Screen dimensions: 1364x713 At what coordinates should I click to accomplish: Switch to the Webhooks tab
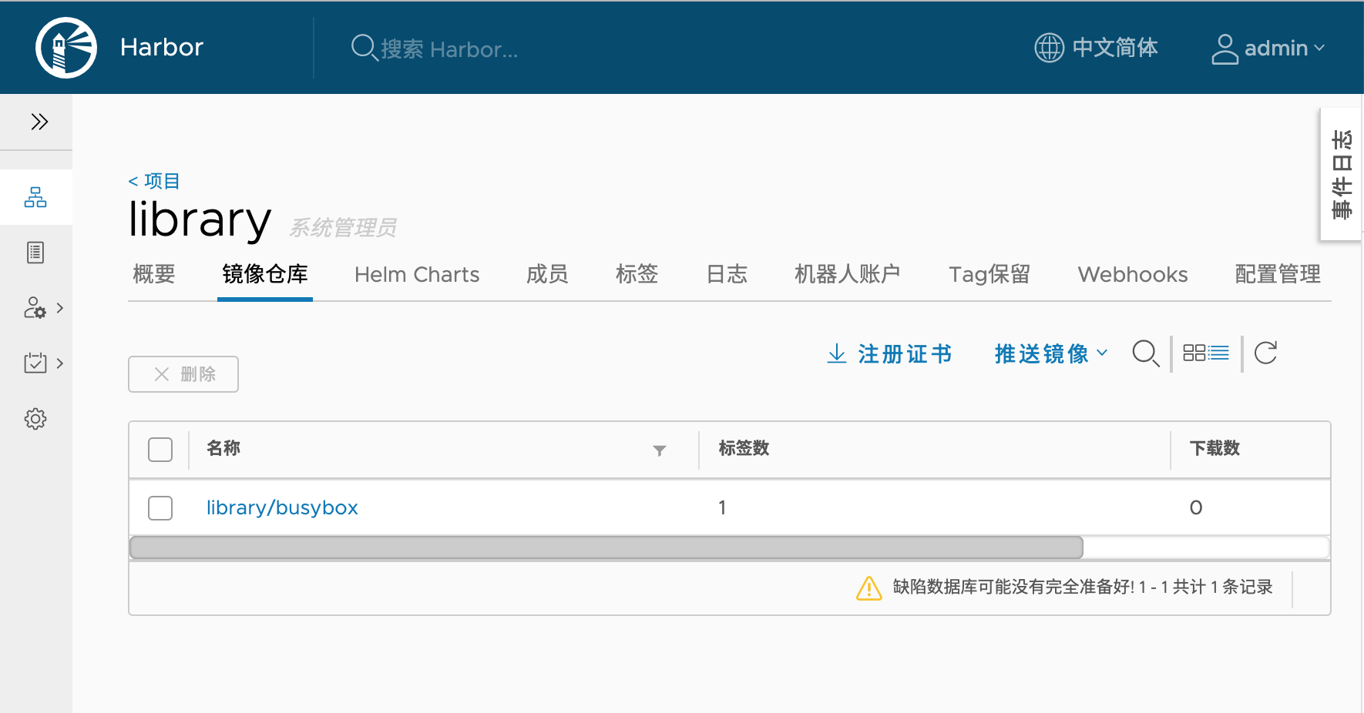[1132, 275]
